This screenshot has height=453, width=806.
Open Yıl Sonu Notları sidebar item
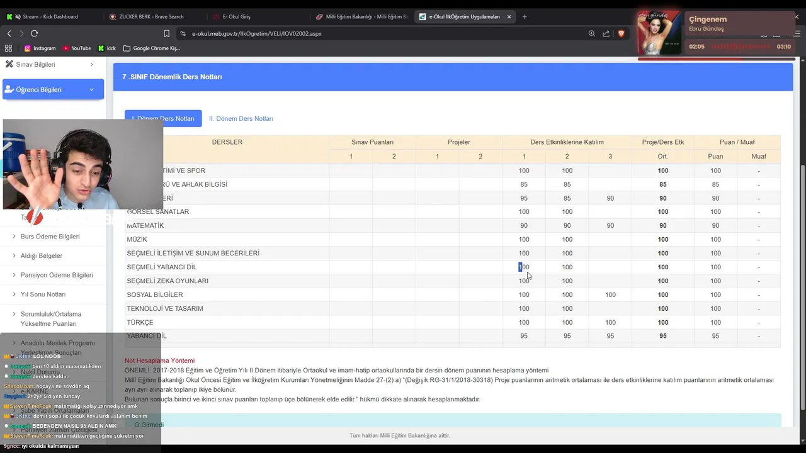coord(43,294)
